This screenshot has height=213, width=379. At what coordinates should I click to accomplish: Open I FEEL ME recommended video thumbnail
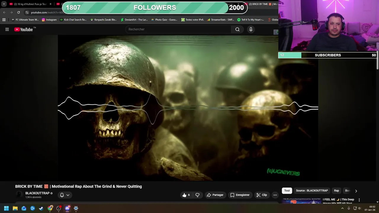(x=301, y=201)
